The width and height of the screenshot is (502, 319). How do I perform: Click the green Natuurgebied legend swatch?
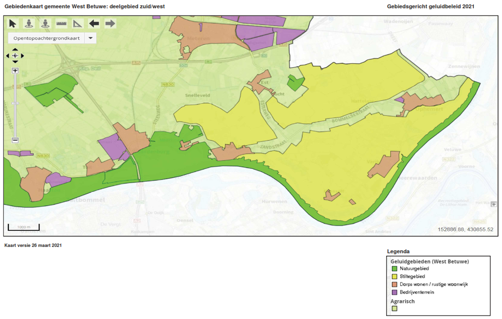click(x=395, y=268)
